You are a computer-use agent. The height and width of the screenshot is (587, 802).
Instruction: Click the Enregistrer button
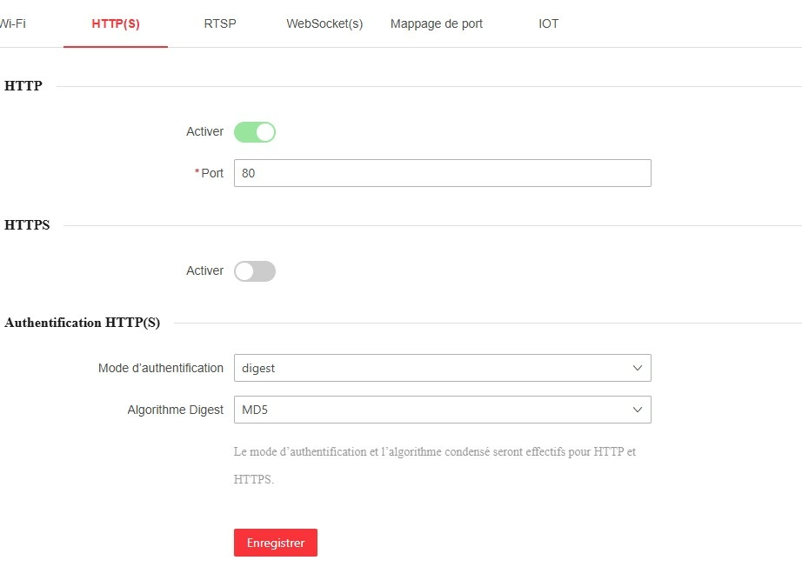276,543
